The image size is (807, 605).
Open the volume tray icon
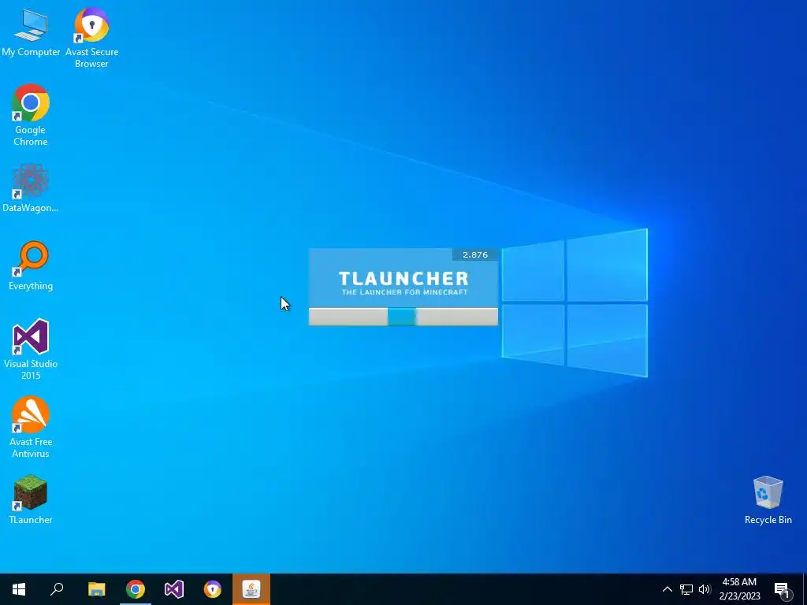pos(705,589)
